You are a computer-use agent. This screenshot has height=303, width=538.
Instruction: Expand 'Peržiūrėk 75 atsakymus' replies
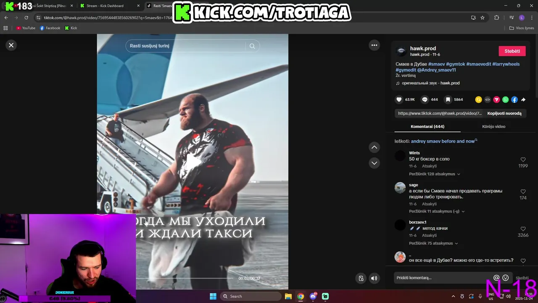tap(433, 243)
